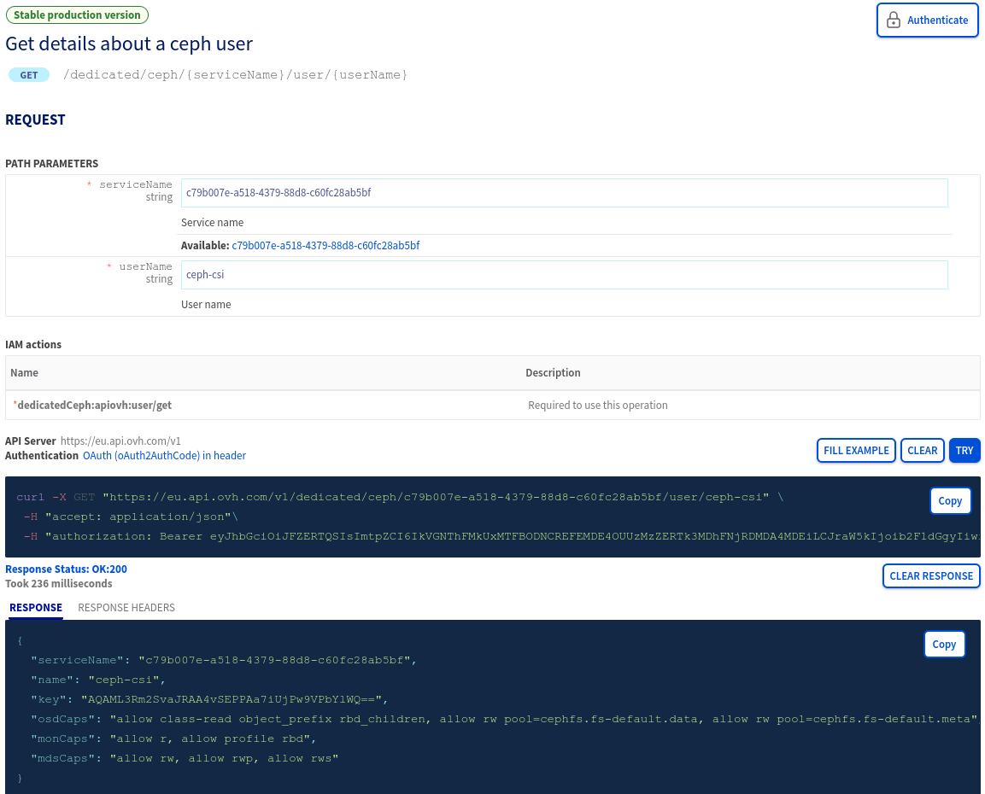Image resolution: width=985 pixels, height=794 pixels.
Task: Click the Response Status OK:200 indicator
Action: coord(67,569)
